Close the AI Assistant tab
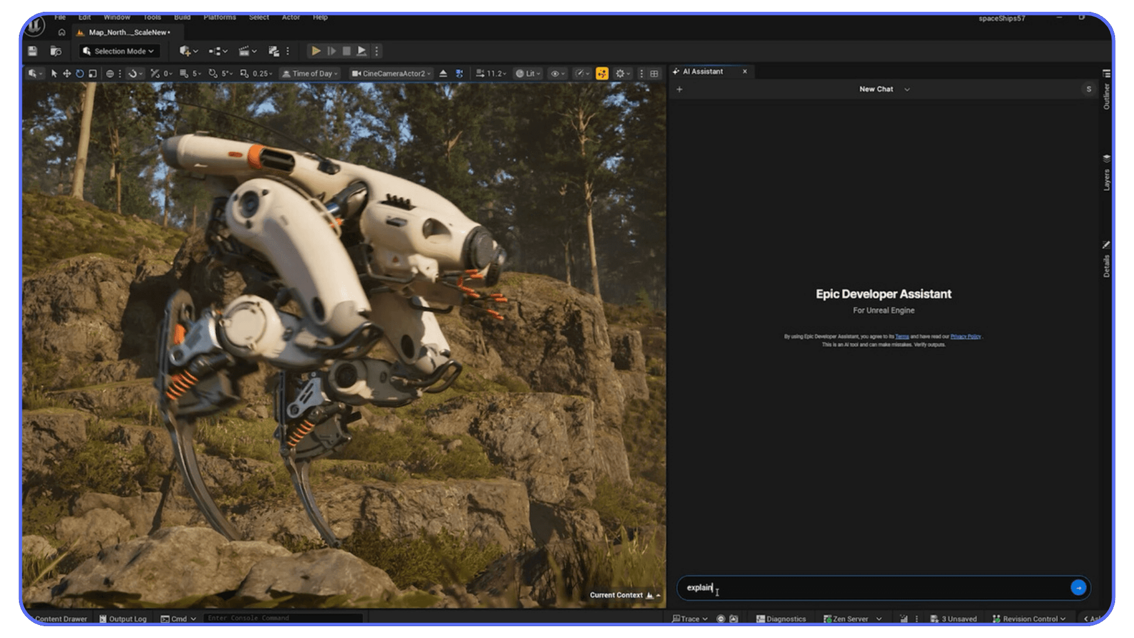Image resolution: width=1134 pixels, height=638 pixels. (x=745, y=71)
